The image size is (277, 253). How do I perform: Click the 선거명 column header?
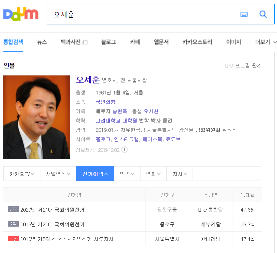pyautogui.click(x=74, y=195)
